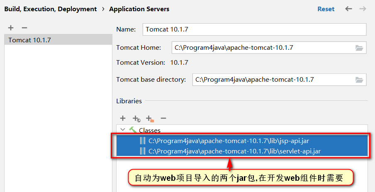Select Tomcat 10.1.7 in the server list
The width and height of the screenshot is (375, 192).
pyautogui.click(x=32, y=40)
